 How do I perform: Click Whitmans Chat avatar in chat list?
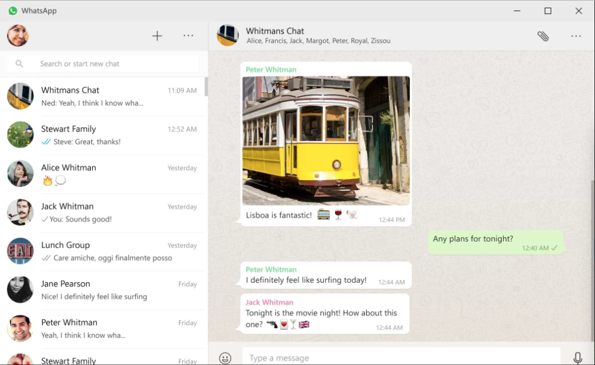tap(21, 96)
